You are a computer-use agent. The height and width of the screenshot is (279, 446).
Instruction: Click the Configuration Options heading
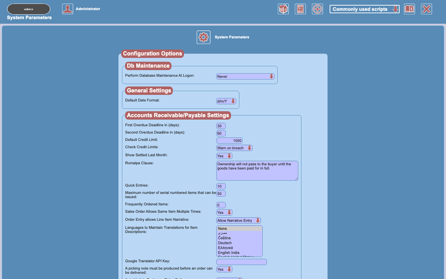pyautogui.click(x=153, y=53)
